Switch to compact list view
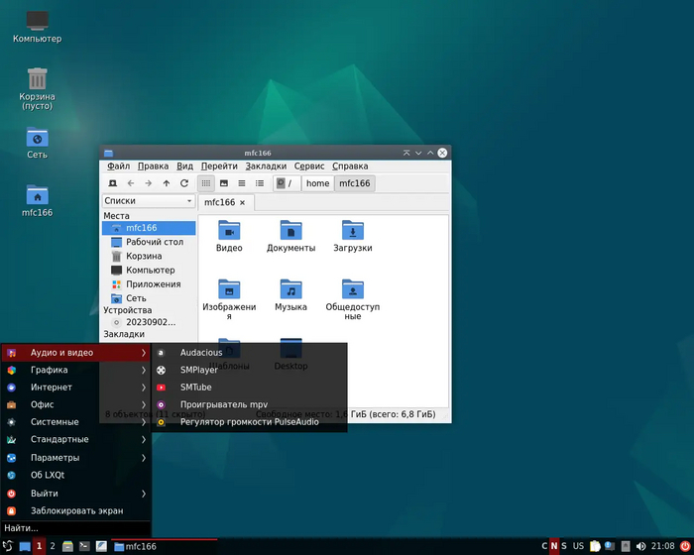 click(242, 183)
